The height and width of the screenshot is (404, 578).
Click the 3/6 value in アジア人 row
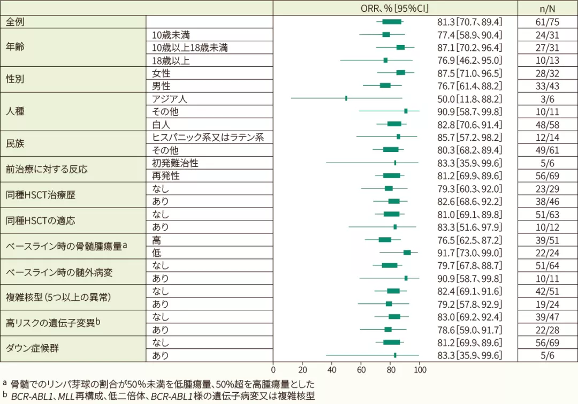tap(547, 99)
